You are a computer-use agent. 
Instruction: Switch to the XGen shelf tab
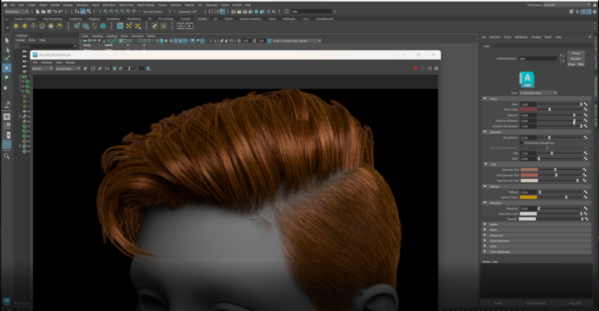(272, 18)
